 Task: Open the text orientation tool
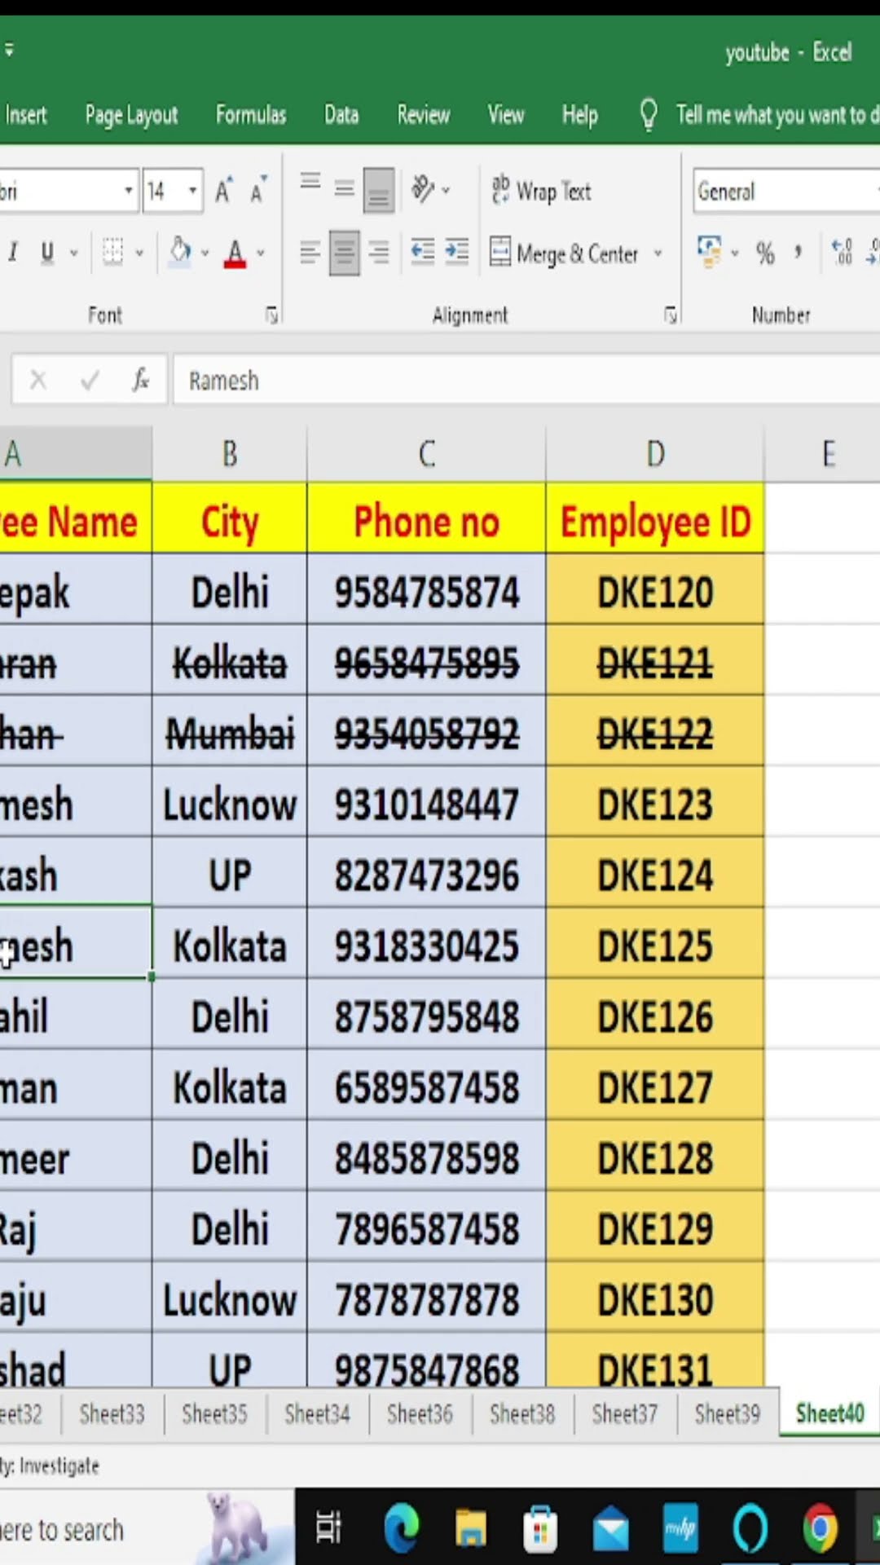point(423,189)
